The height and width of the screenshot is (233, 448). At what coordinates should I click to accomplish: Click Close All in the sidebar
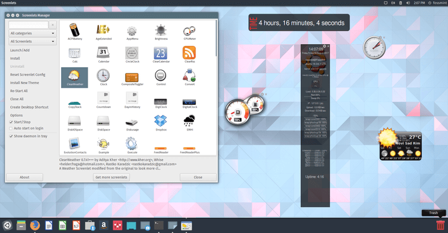pyautogui.click(x=17, y=99)
